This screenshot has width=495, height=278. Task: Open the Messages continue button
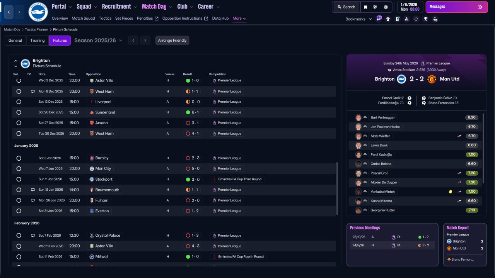click(456, 7)
